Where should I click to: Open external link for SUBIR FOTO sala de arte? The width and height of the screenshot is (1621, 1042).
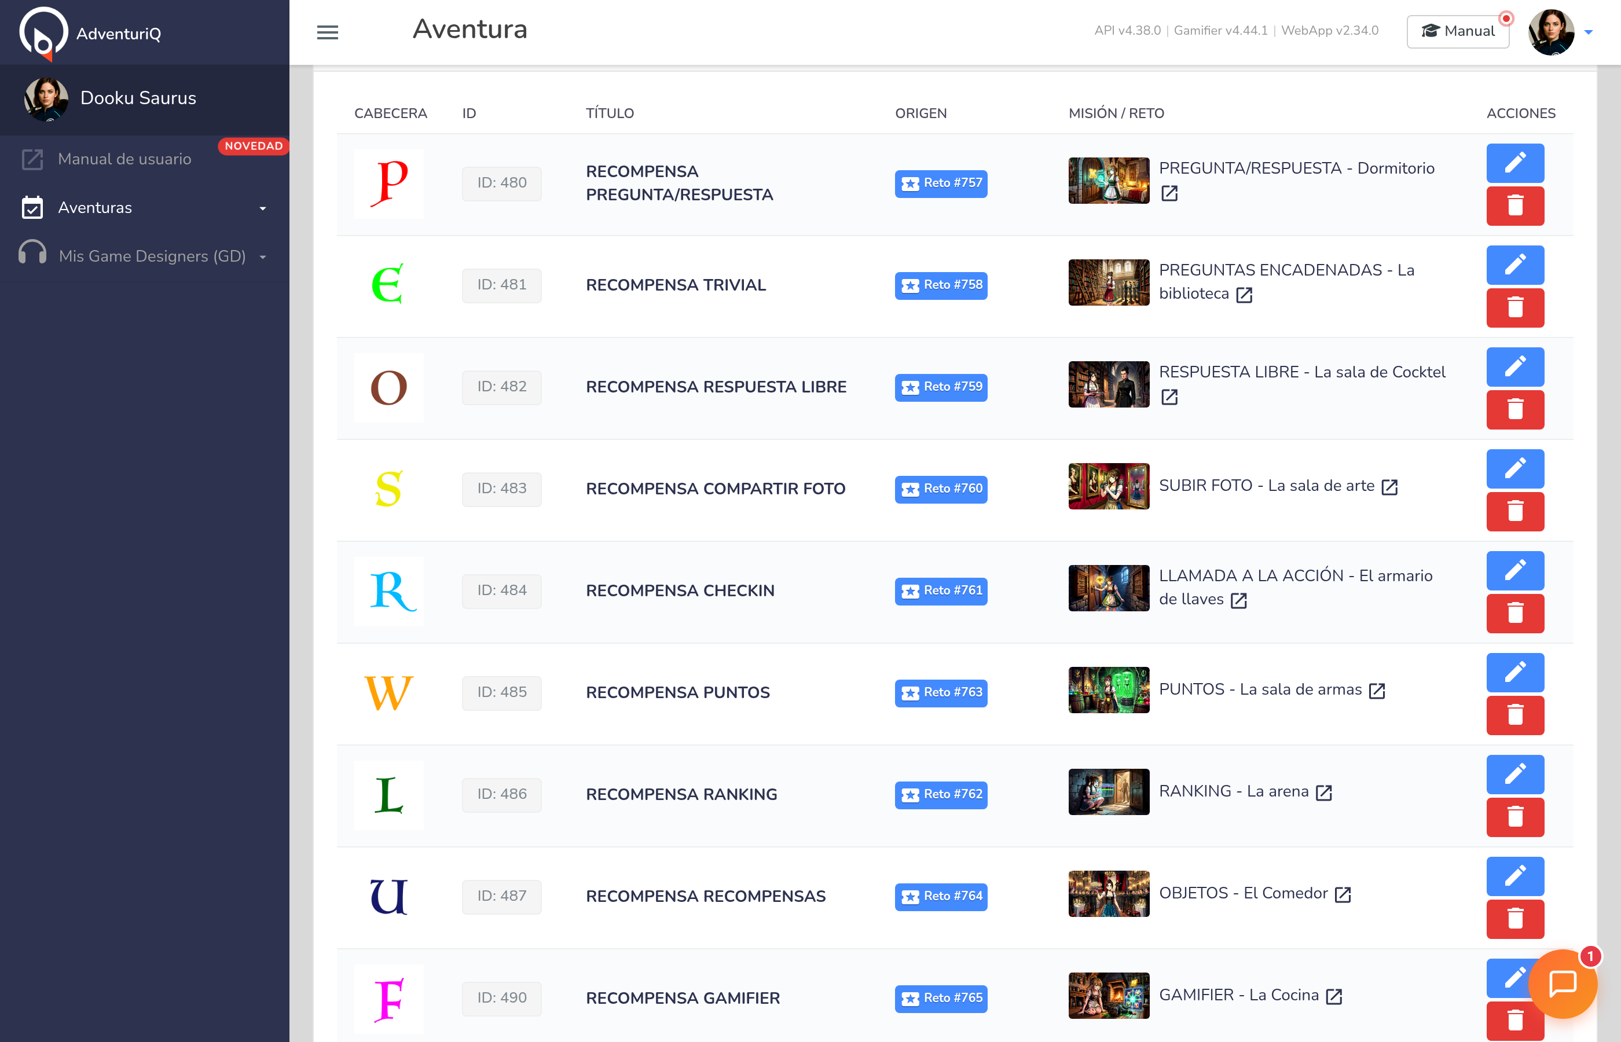coord(1389,487)
